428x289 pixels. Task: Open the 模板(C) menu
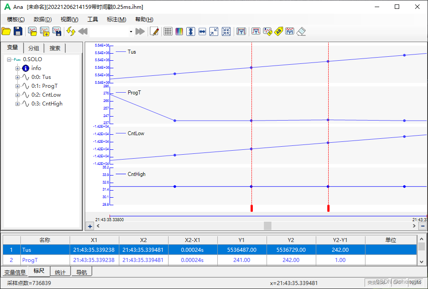[x=16, y=20]
